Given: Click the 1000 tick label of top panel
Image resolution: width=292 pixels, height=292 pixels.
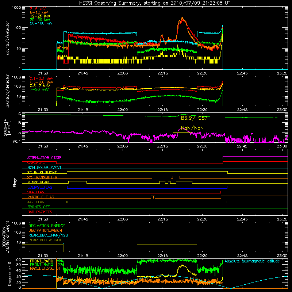Looking at the screenshot, I should pyautogui.click(x=16, y=8).
